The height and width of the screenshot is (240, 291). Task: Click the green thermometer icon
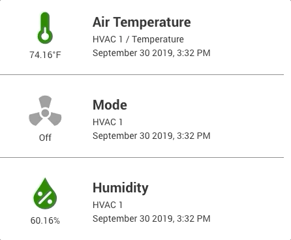coord(45,28)
